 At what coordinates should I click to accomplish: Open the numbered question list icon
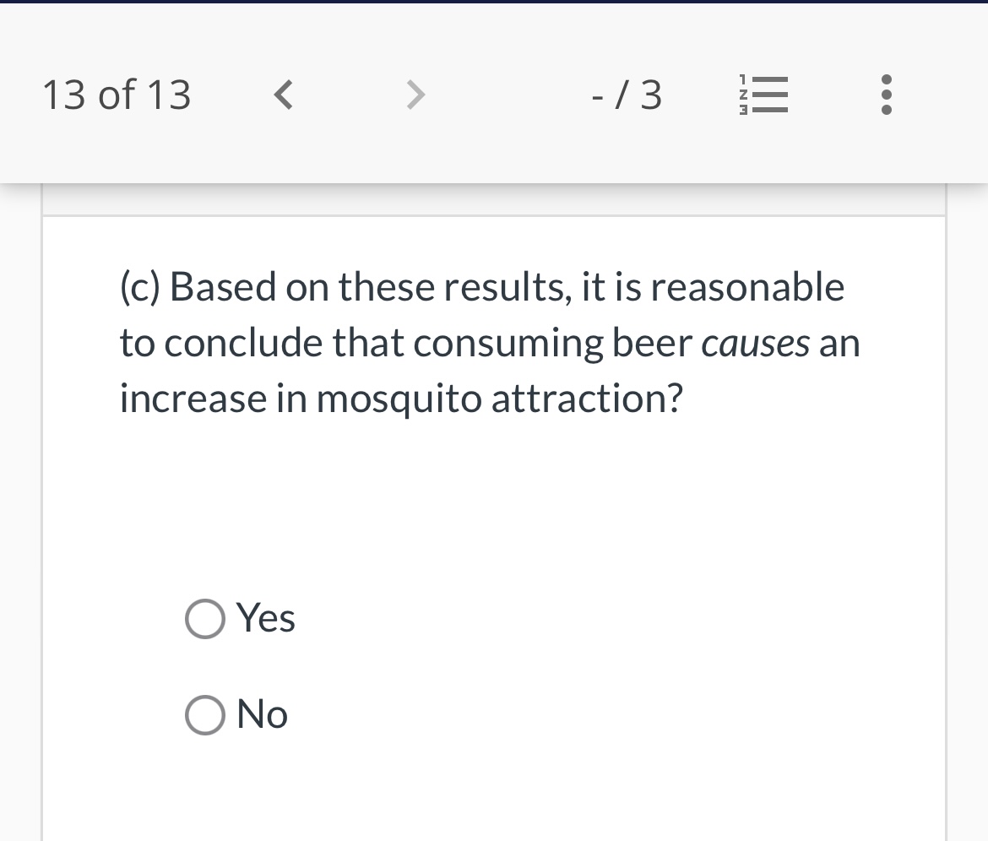click(x=763, y=95)
